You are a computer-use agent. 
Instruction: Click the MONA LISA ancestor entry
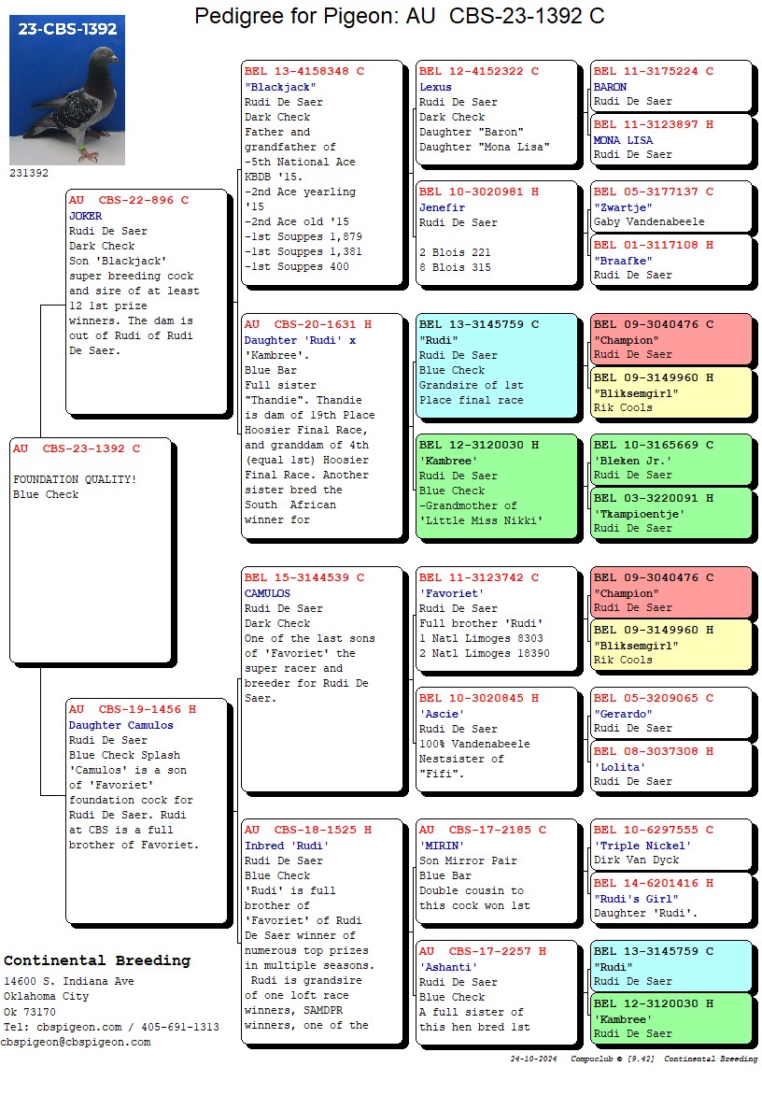pos(670,139)
